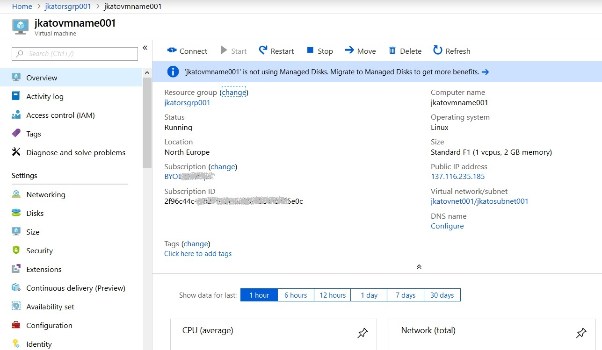Click the sidebar scrollbar up arrow

pyautogui.click(x=147, y=73)
